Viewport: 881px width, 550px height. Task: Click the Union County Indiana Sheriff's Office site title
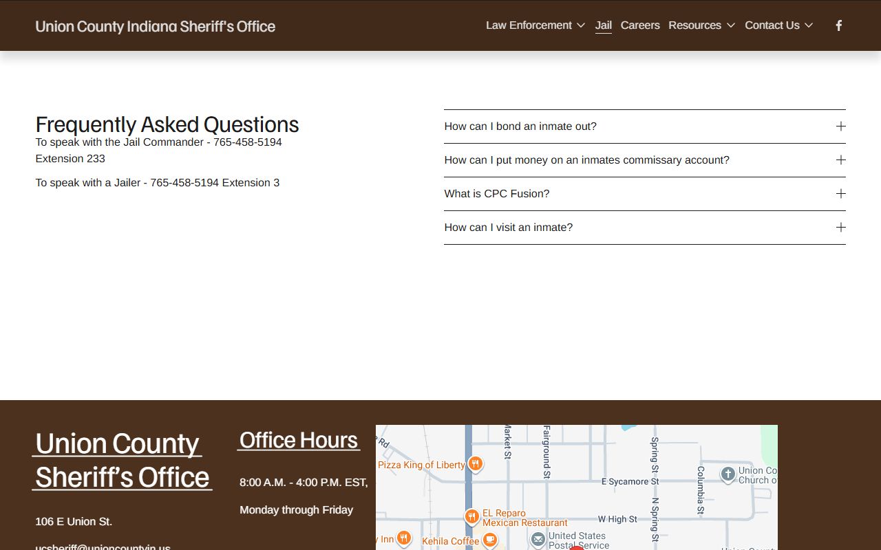pyautogui.click(x=156, y=26)
